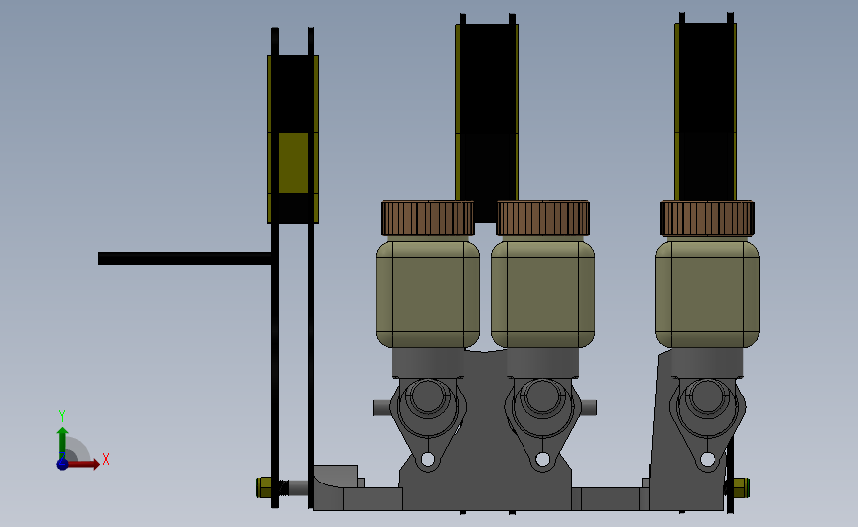Select the hex nut at the bottom left

point(264,487)
